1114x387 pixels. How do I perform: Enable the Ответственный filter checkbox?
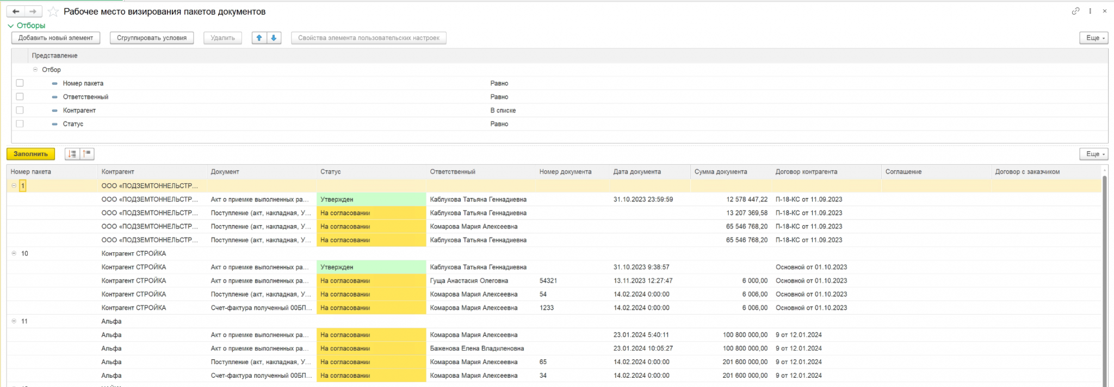tap(20, 97)
